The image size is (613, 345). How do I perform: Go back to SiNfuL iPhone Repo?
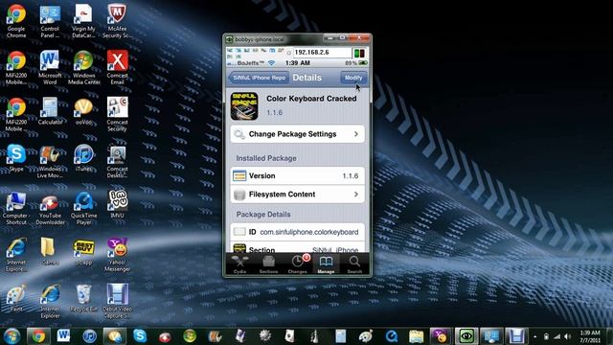point(260,78)
